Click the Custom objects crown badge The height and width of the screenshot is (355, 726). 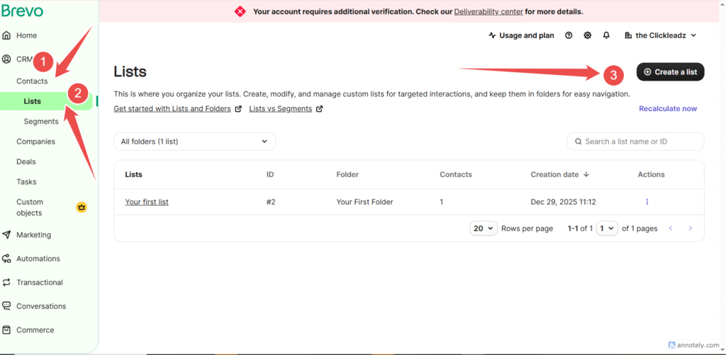click(x=82, y=208)
